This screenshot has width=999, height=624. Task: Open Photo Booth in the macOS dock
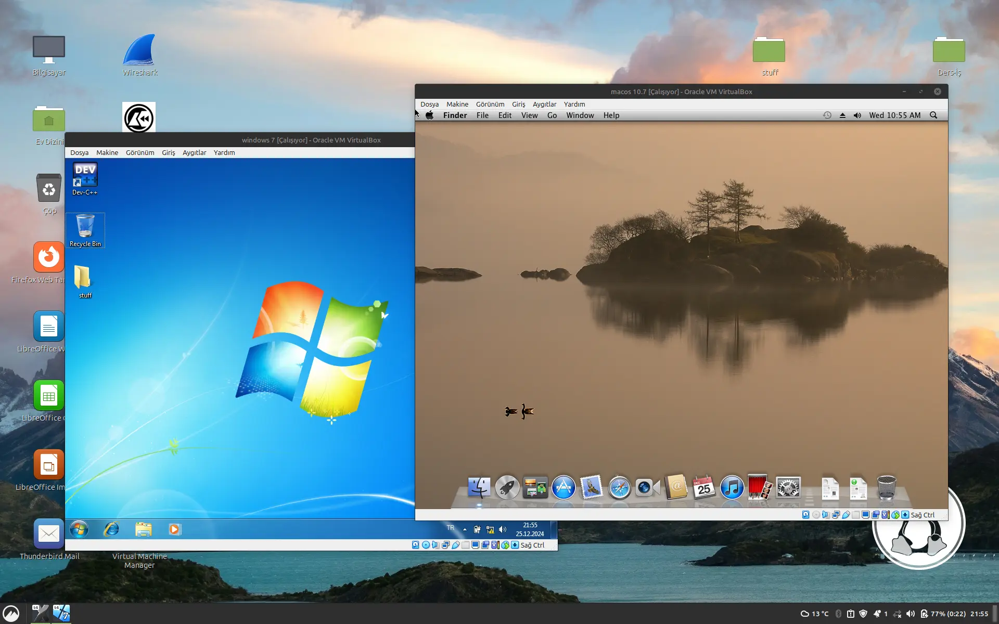tap(760, 487)
